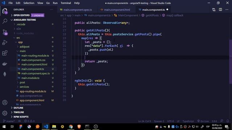The height and width of the screenshot is (130, 232).
Task: Open the Source Control view
Action: [5, 32]
